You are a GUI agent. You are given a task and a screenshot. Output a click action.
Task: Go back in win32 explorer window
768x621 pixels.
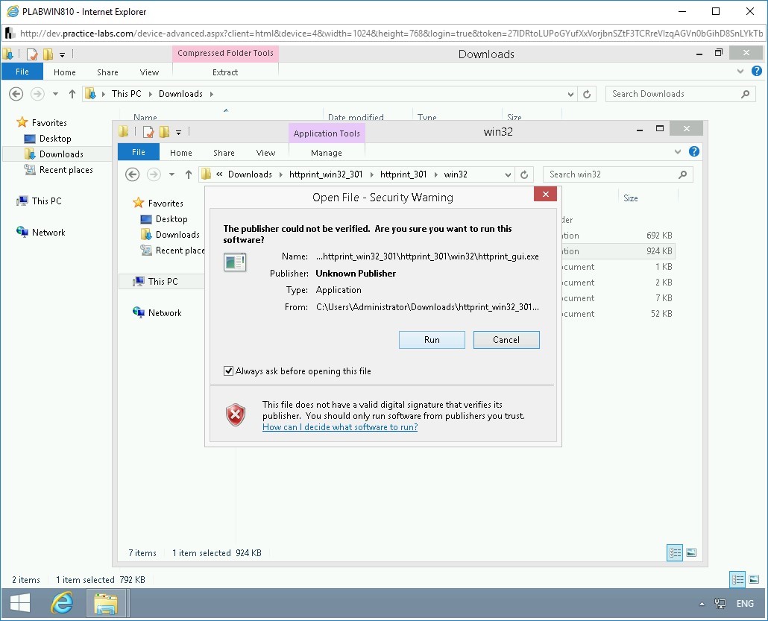pos(133,174)
